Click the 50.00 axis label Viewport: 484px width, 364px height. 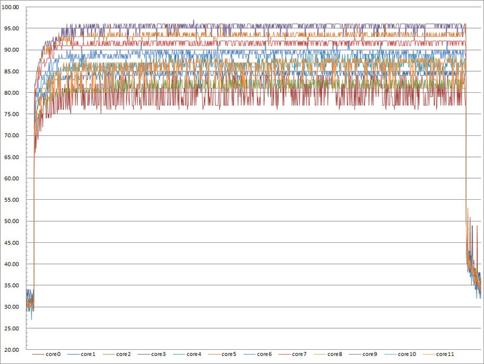point(11,221)
